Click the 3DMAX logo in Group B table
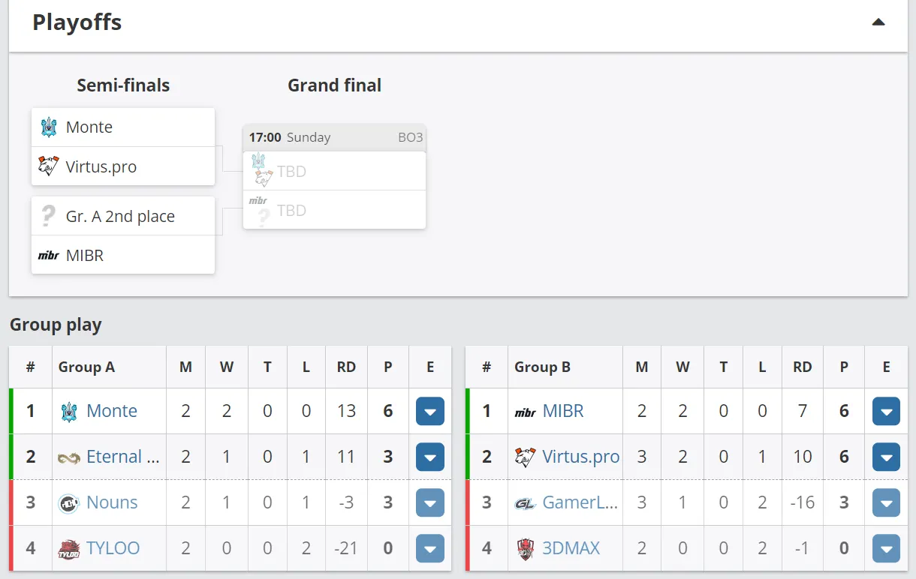 click(525, 548)
